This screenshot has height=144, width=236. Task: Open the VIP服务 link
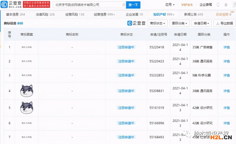[187, 5]
